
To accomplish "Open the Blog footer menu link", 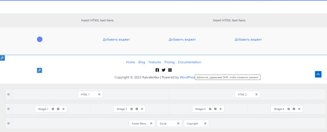I will pyautogui.click(x=141, y=62).
